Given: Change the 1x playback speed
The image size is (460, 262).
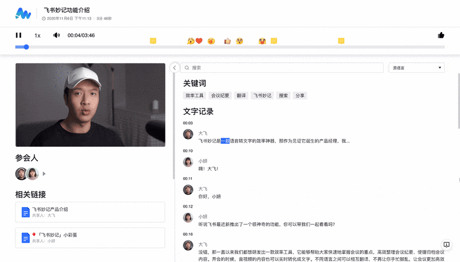Looking at the screenshot, I should (x=38, y=36).
